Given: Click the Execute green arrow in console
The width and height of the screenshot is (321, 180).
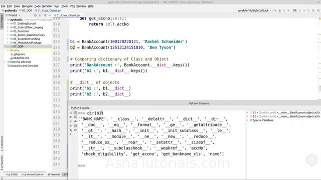Looking at the screenshot, I should point(71,121).
